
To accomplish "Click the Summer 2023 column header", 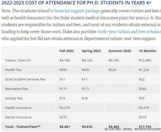I will coord(120,51).
